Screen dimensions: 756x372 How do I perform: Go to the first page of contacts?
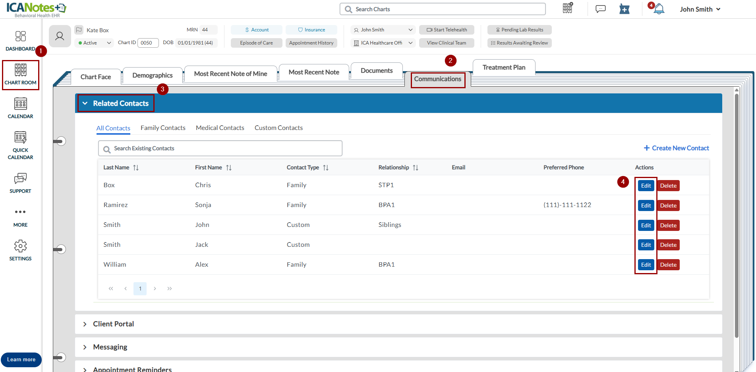pyautogui.click(x=111, y=289)
